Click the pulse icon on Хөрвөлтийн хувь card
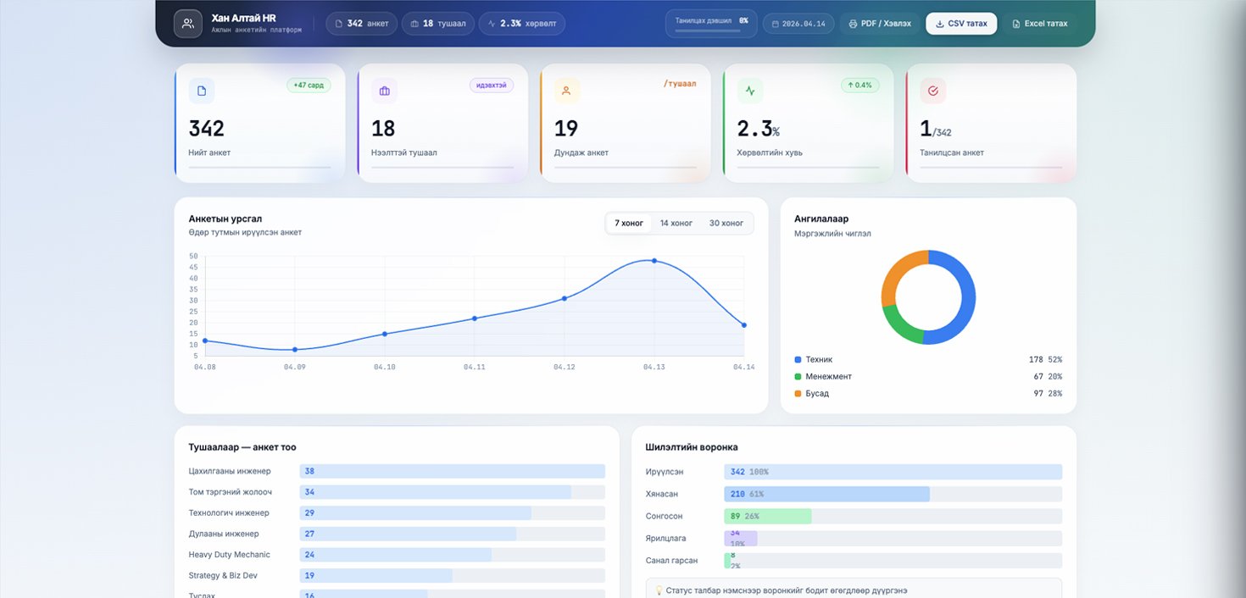 (750, 91)
